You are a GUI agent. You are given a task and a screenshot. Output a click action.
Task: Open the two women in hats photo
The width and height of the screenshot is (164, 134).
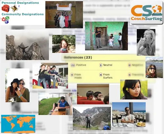(x=17, y=85)
